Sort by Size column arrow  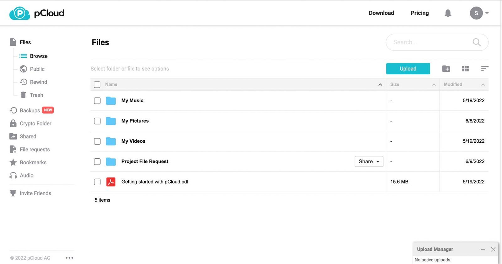434,85
